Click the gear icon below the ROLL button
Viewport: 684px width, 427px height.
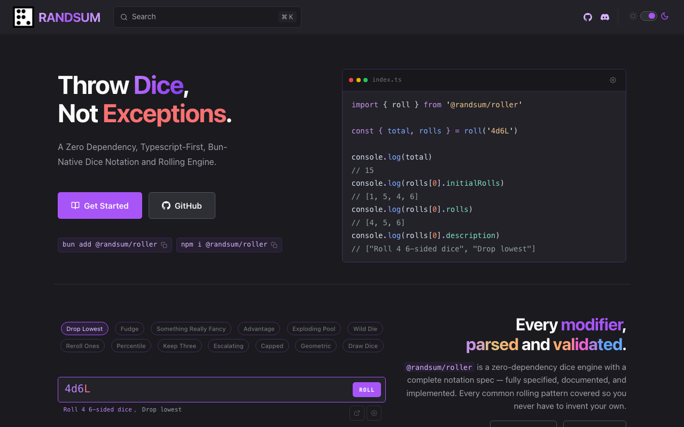374,413
